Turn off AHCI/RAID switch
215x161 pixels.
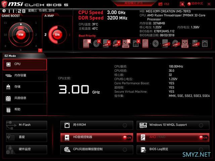click(203, 138)
